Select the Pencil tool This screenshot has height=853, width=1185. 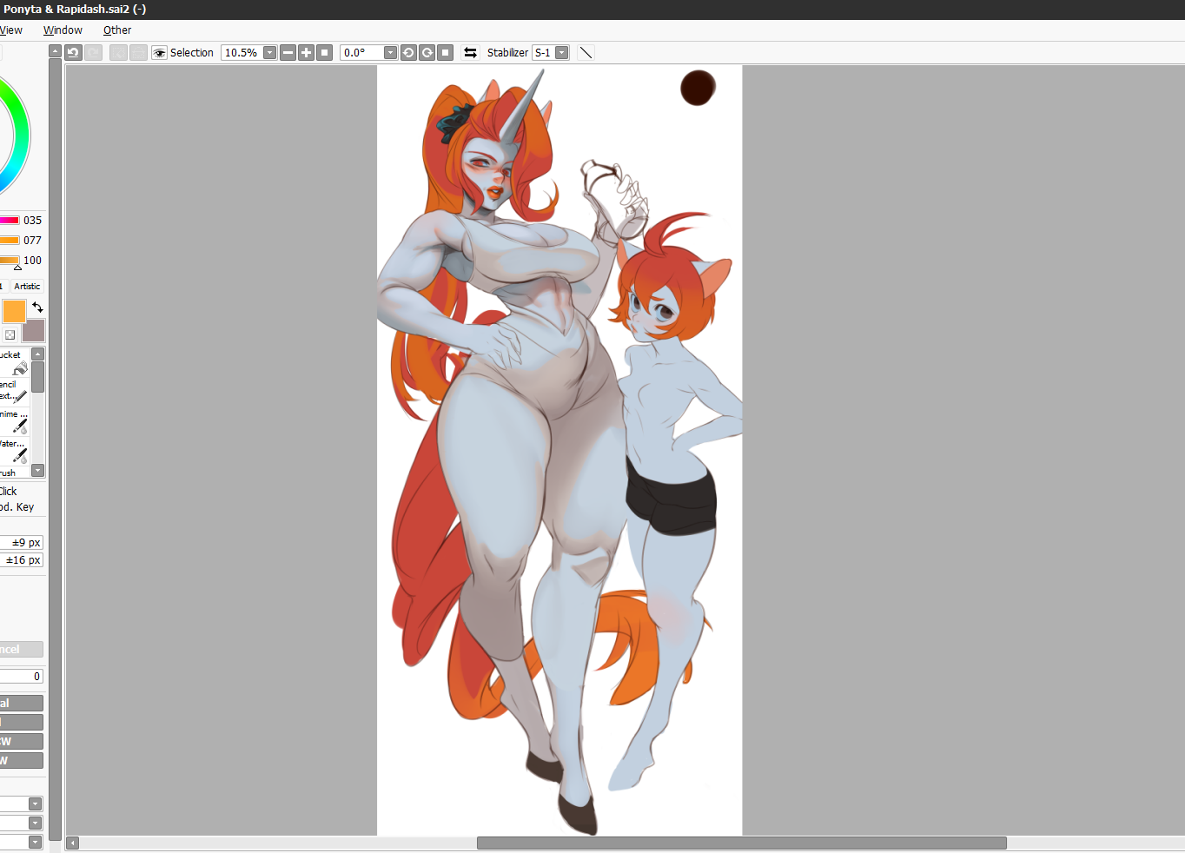click(15, 391)
